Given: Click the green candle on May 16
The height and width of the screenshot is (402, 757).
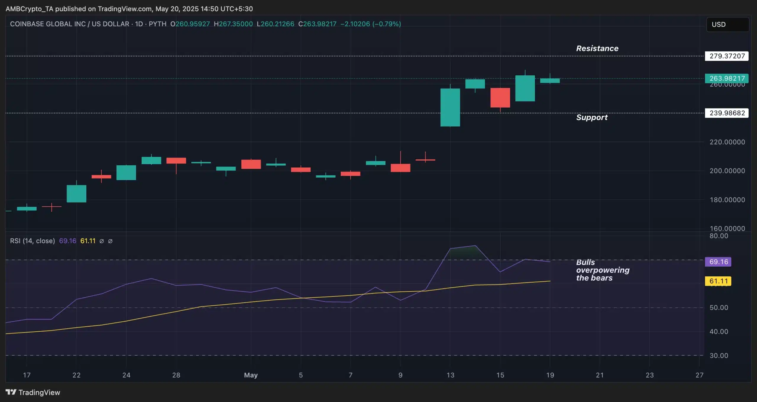Looking at the screenshot, I should pyautogui.click(x=525, y=88).
